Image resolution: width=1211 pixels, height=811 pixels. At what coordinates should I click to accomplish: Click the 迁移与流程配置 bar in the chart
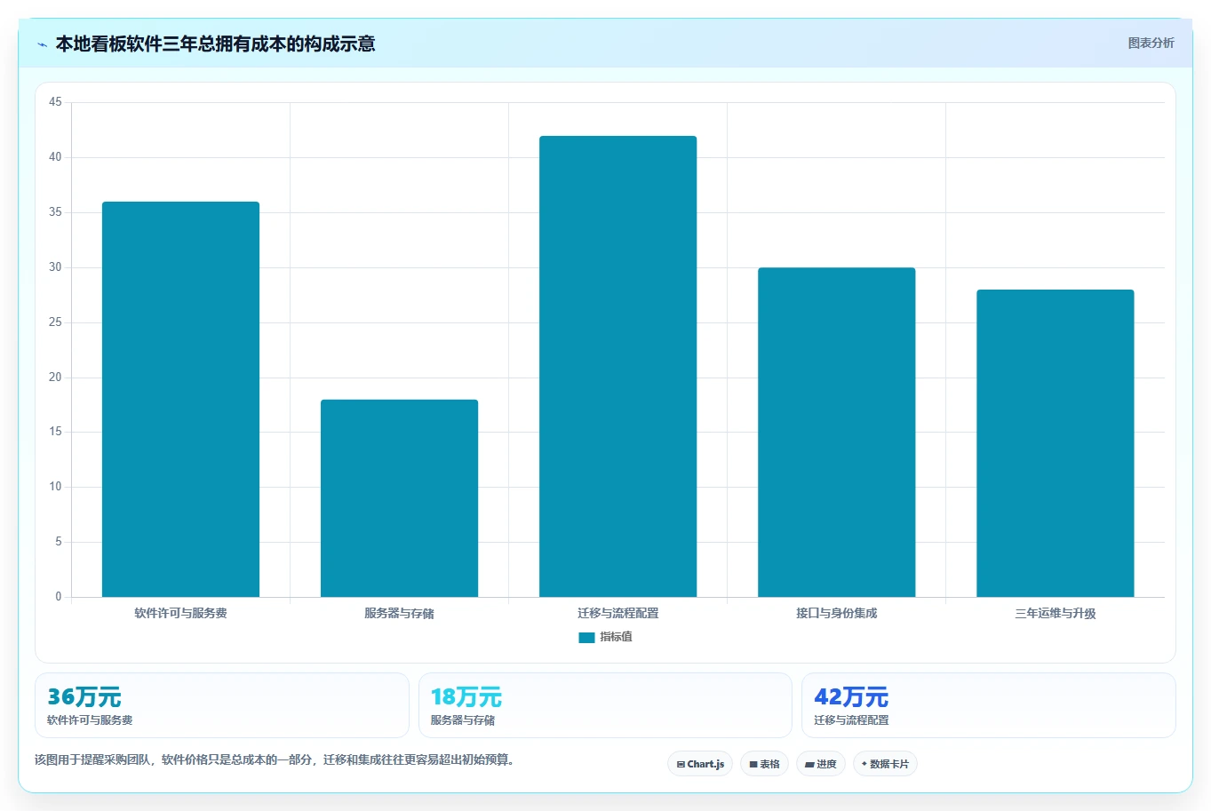[x=617, y=366]
